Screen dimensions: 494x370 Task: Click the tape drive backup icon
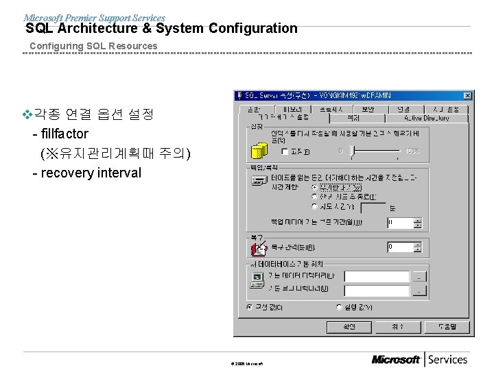(259, 181)
